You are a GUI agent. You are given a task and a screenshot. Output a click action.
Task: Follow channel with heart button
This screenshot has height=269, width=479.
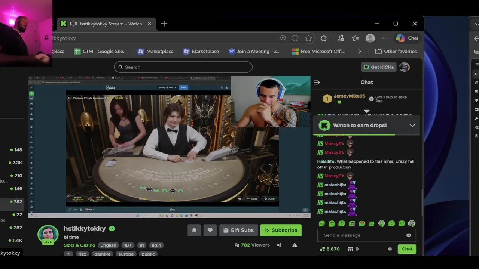tap(210, 230)
